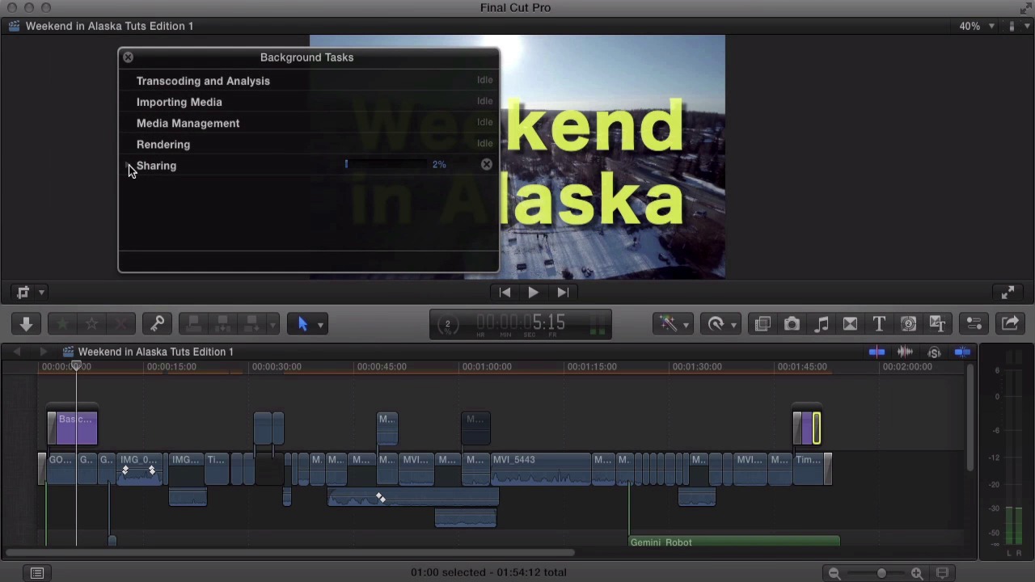This screenshot has height=582, width=1035.
Task: Select the MVI_5443 clip in timeline
Action: click(x=541, y=468)
